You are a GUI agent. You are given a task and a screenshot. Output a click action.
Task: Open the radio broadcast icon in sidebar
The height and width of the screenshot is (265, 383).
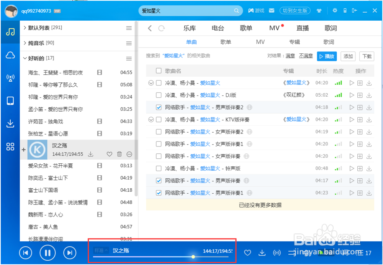coord(10,77)
